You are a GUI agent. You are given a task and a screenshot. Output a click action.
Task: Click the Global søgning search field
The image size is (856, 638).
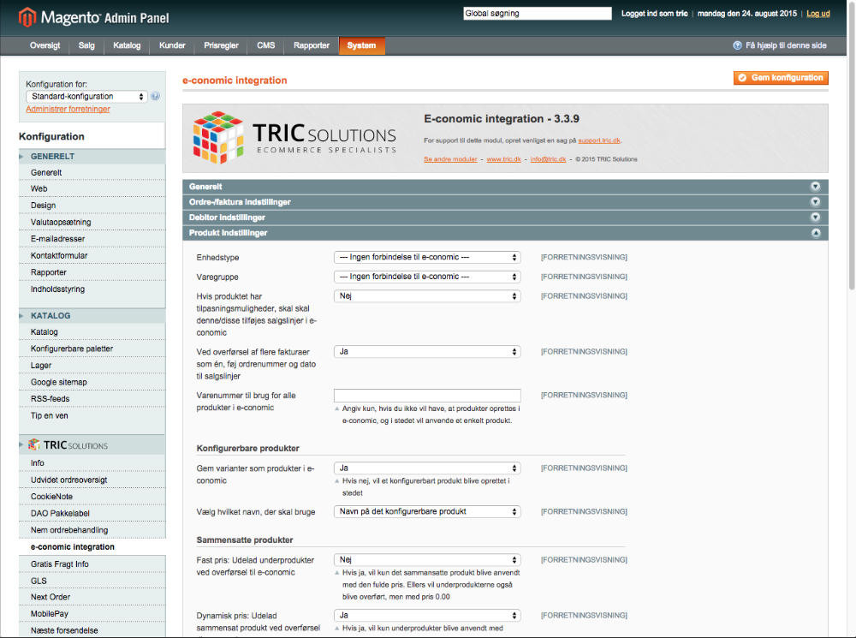537,13
